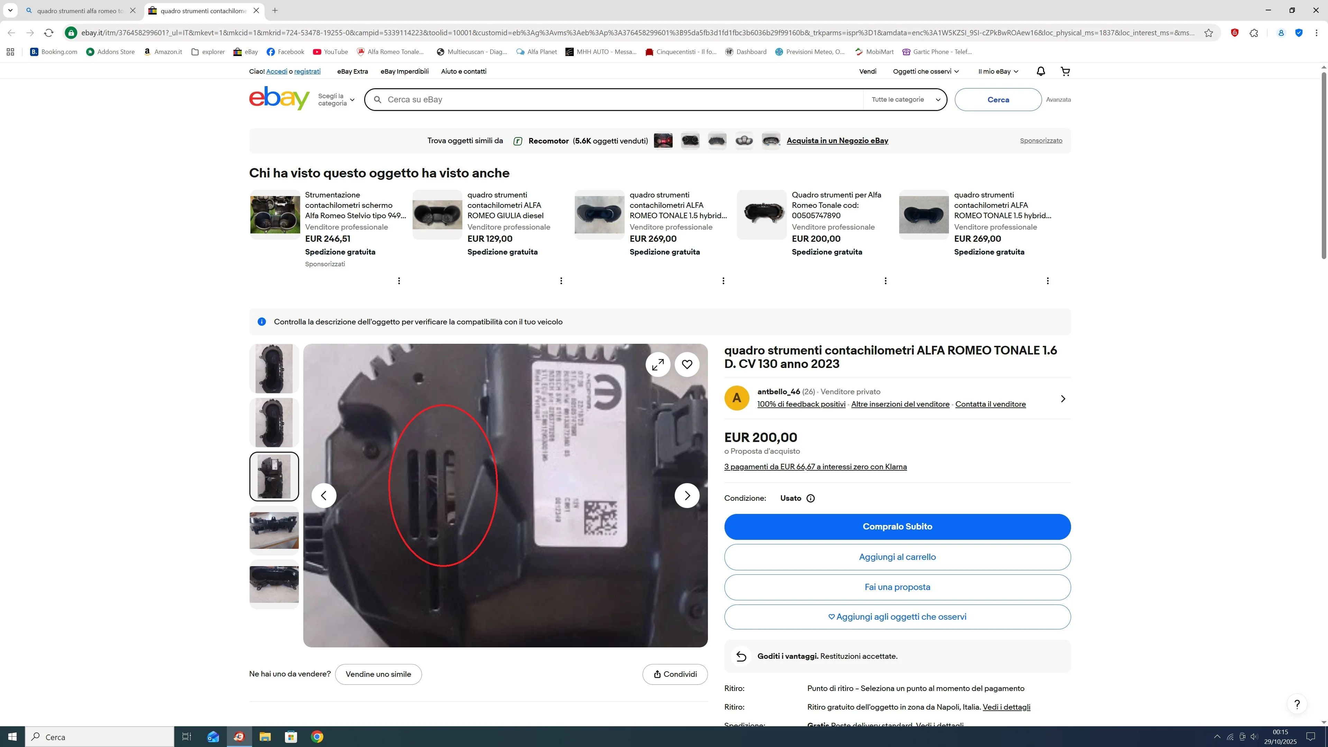Image resolution: width=1328 pixels, height=747 pixels.
Task: Expand Oggetti che osservi menu
Action: click(x=926, y=71)
